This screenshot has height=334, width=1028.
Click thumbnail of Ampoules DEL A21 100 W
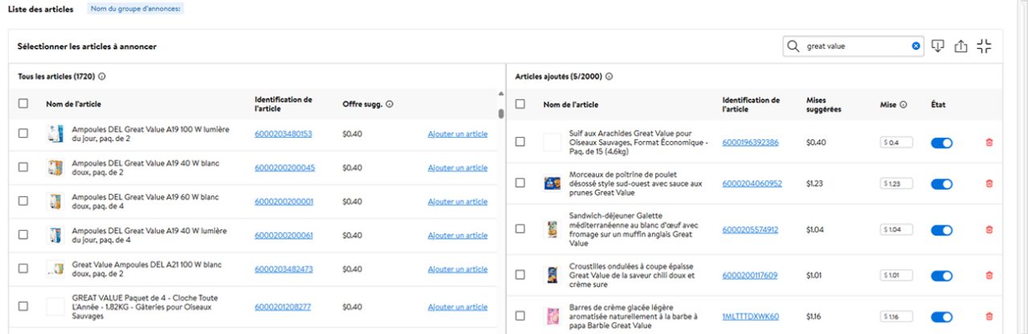tap(55, 268)
